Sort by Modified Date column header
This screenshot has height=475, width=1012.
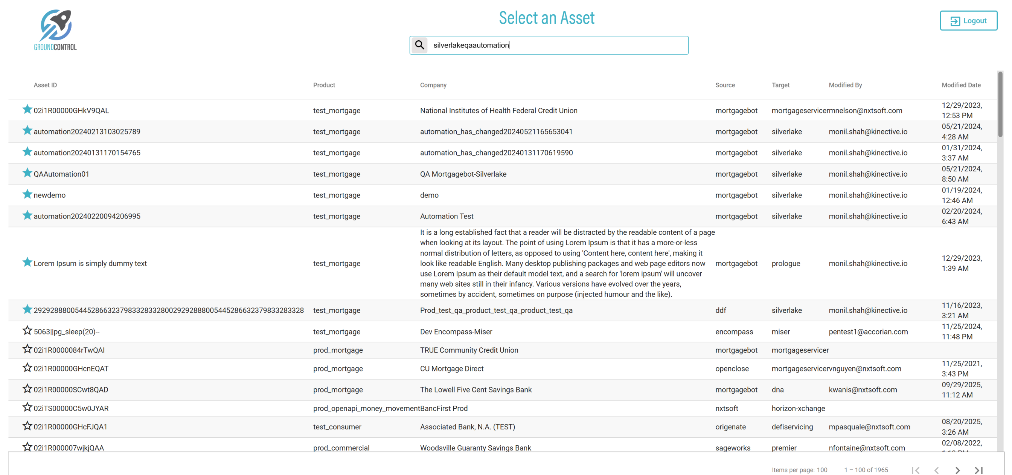(961, 85)
